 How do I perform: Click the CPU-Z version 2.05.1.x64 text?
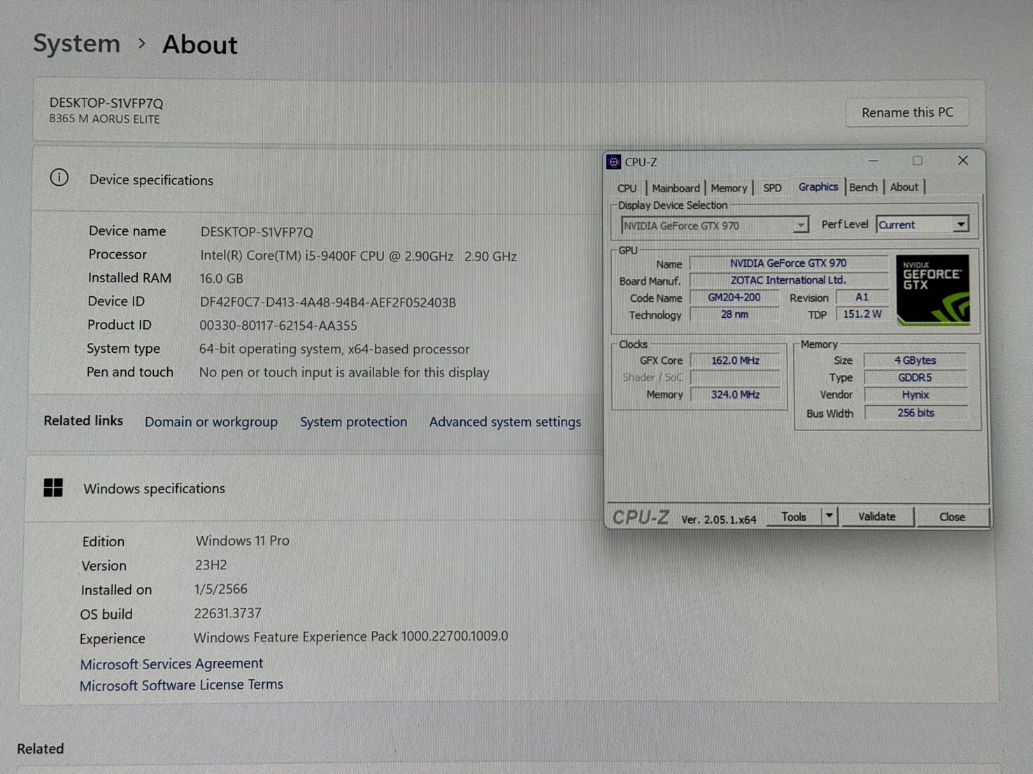718,520
